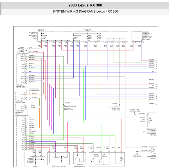Click the 'BLU/WHT' label at wire end 4

click(152, 65)
